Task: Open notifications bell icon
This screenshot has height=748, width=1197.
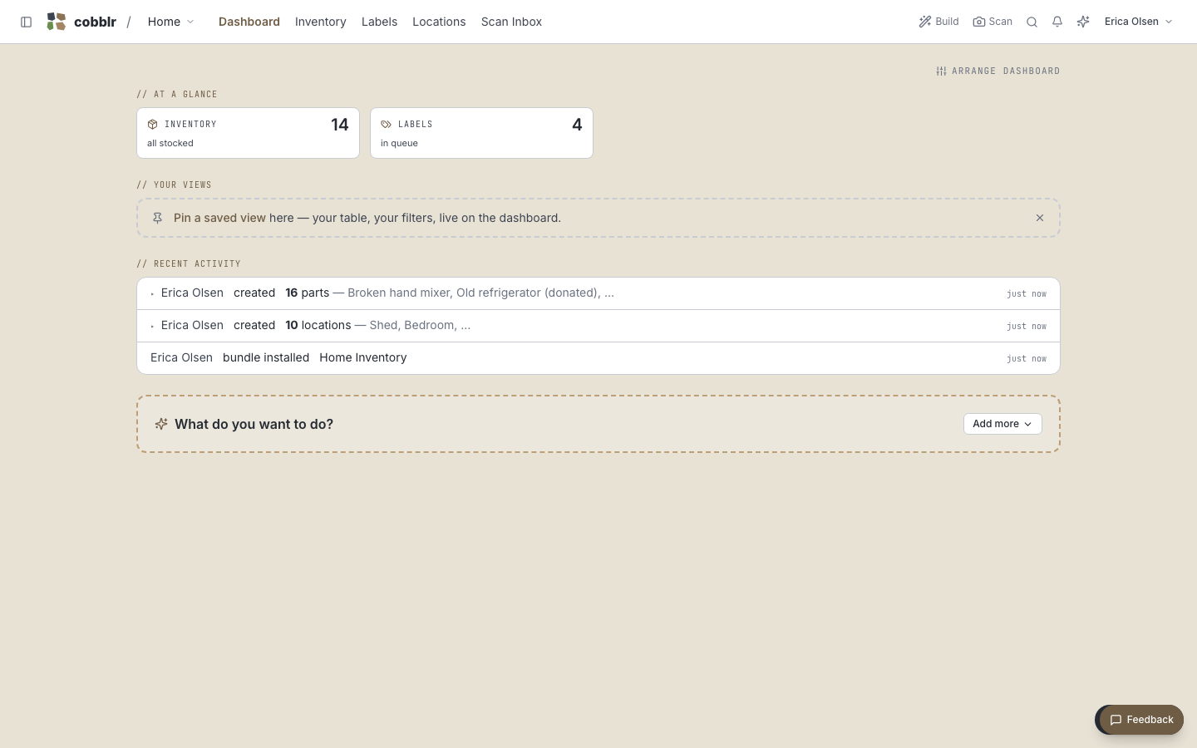Action: 1057,22
